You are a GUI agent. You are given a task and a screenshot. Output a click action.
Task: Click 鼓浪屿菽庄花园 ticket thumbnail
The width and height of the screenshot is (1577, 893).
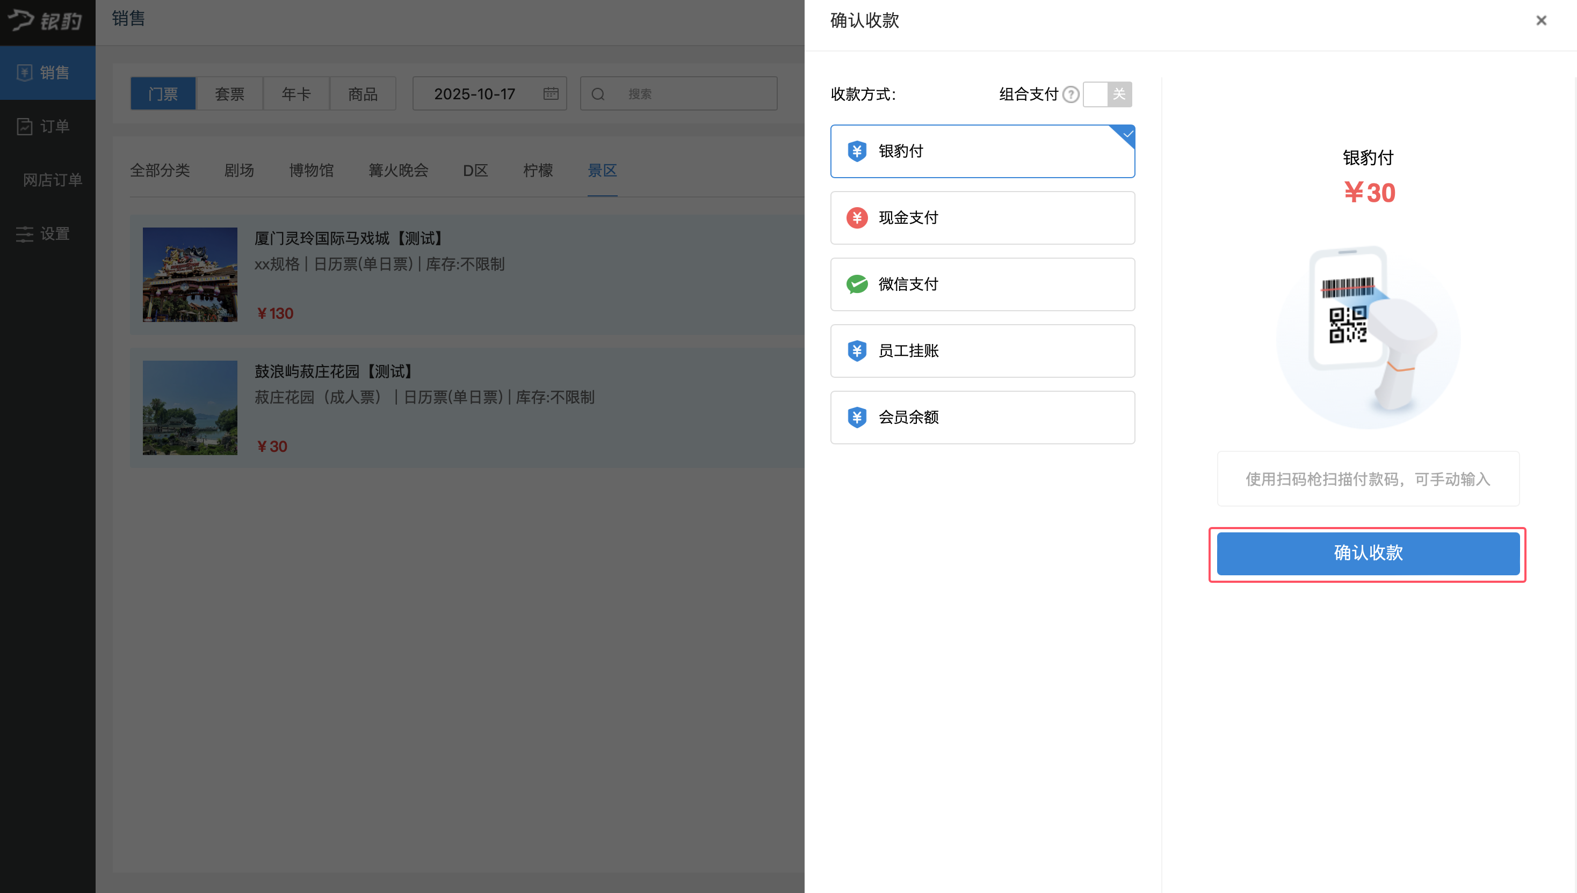(x=190, y=408)
